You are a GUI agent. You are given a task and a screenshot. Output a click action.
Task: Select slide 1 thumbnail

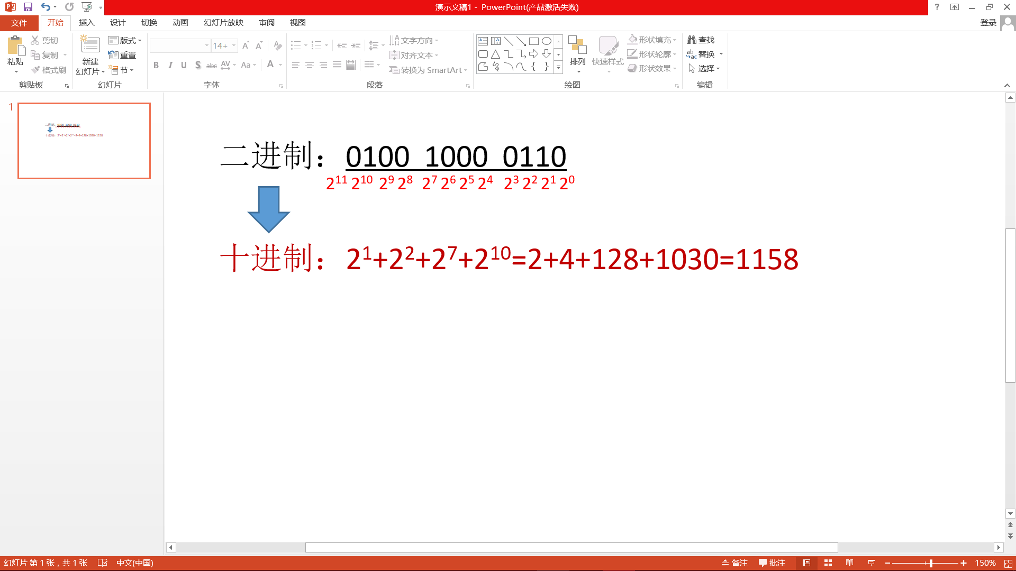84,141
